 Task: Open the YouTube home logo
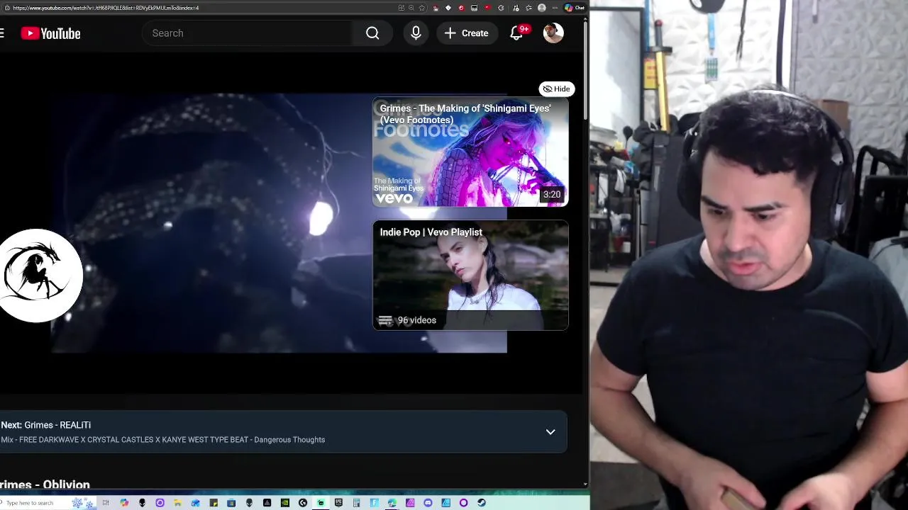[50, 33]
